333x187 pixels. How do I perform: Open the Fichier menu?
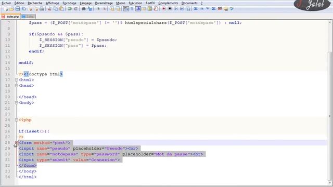click(x=6, y=3)
